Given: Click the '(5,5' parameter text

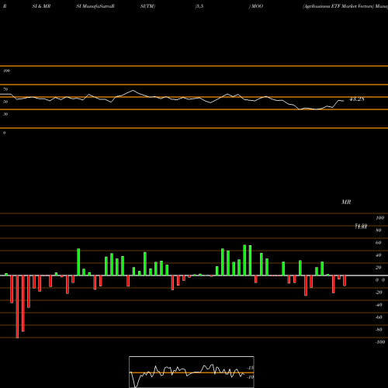Looking at the screenshot, I should 199,6.
